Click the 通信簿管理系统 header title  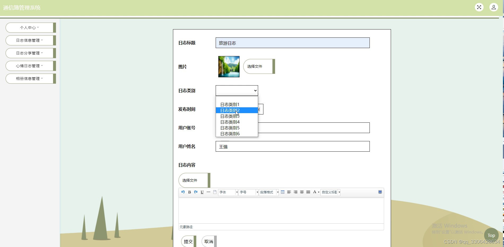point(22,8)
